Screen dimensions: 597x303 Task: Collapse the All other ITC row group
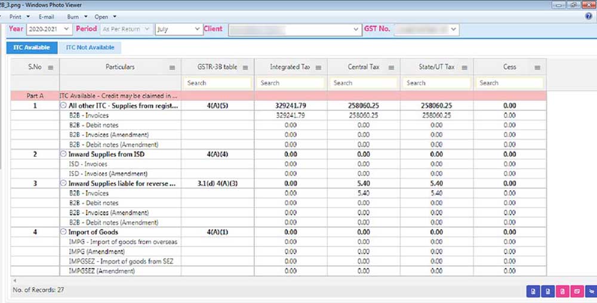tap(63, 106)
